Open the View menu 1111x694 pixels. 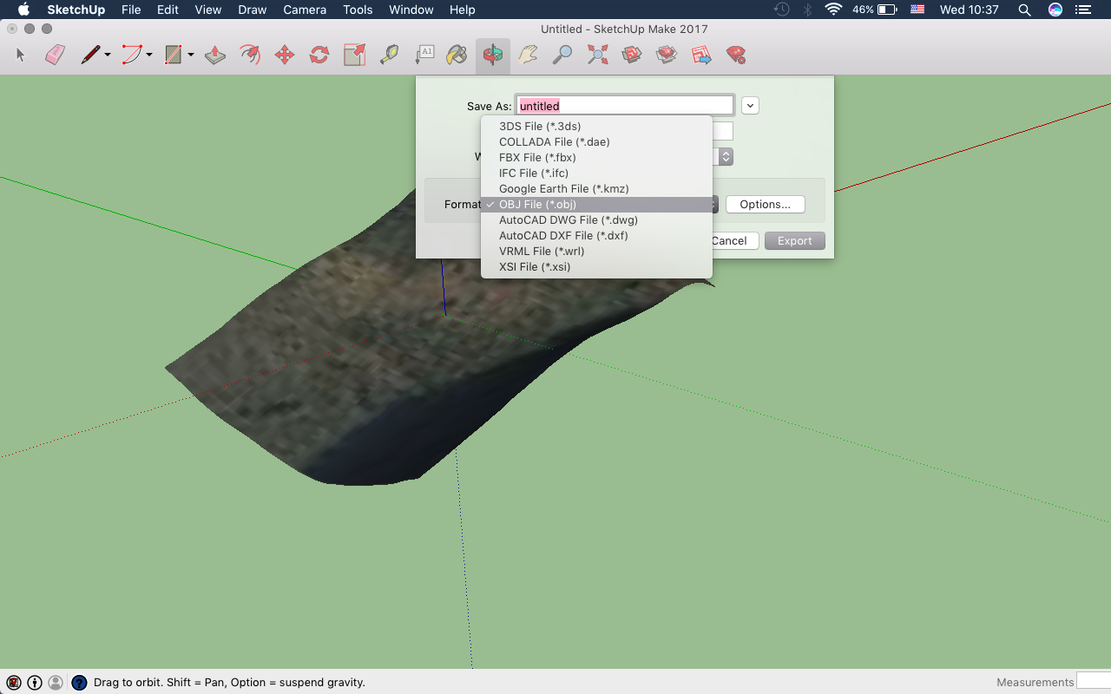pos(208,10)
